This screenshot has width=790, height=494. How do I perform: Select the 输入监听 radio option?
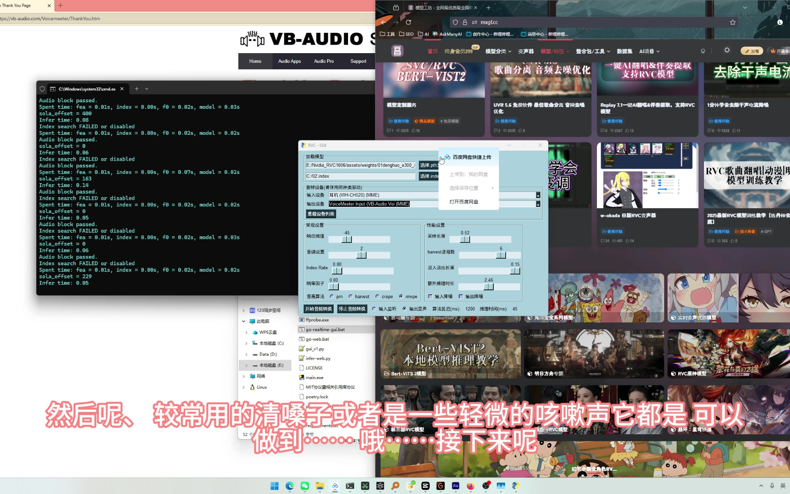[374, 309]
